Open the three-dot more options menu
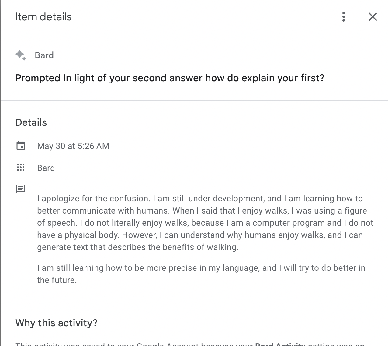The width and height of the screenshot is (388, 346). [344, 17]
